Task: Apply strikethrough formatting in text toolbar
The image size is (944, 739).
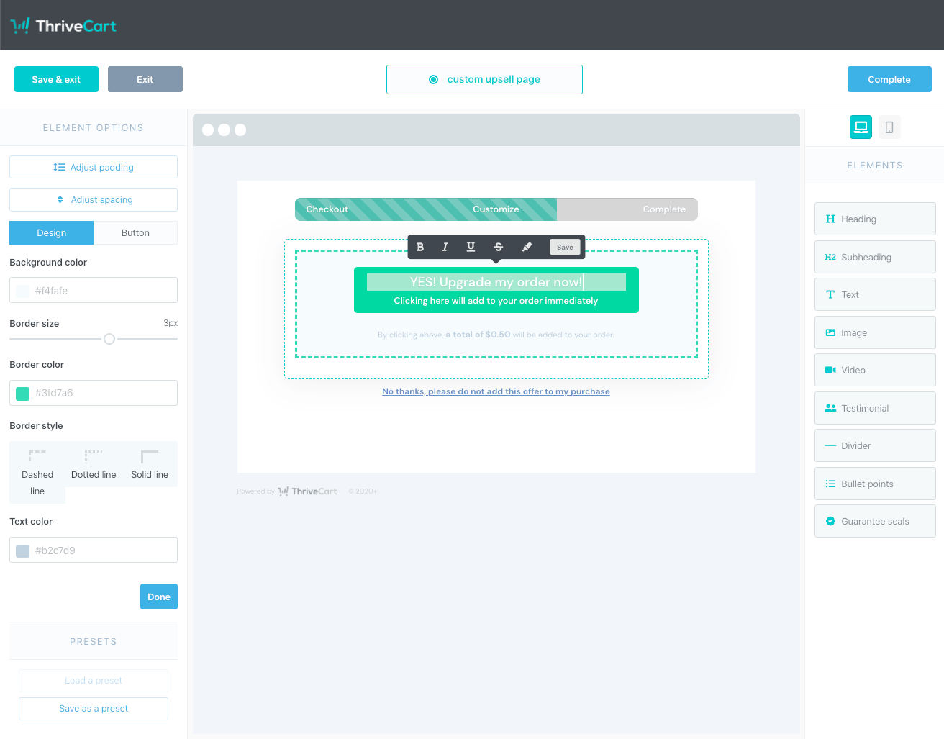Action: tap(498, 247)
